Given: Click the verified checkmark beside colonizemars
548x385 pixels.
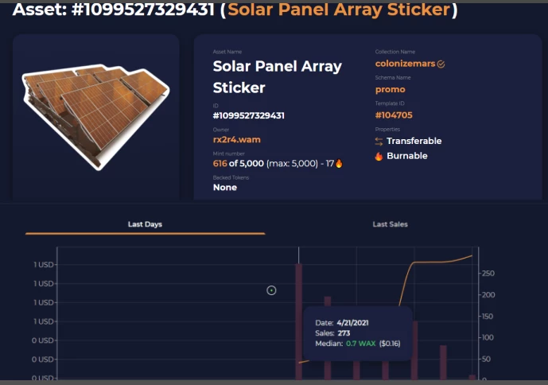Looking at the screenshot, I should (x=441, y=64).
